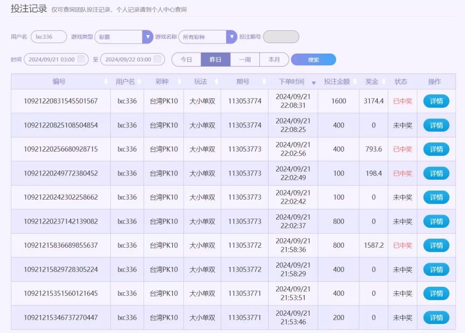Open 详情 for bet 1092122025668​0928715
The height and width of the screenshot is (333, 465).
436,149
